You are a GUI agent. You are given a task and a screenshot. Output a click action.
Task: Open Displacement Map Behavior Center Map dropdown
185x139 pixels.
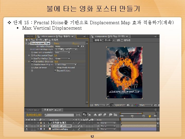[66, 64]
